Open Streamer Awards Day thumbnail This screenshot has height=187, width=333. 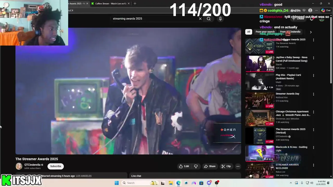[260, 100]
